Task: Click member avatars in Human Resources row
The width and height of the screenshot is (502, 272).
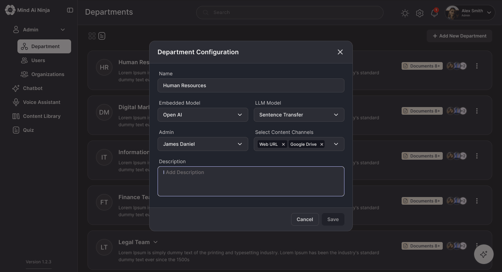Action: (457, 66)
